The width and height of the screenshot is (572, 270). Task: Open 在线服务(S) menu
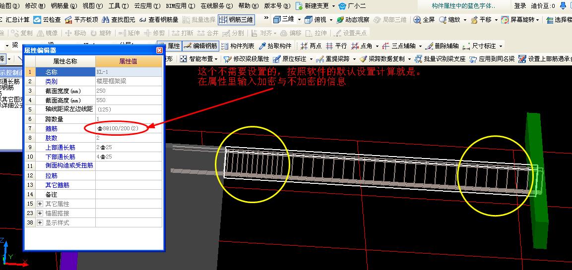pyautogui.click(x=217, y=6)
